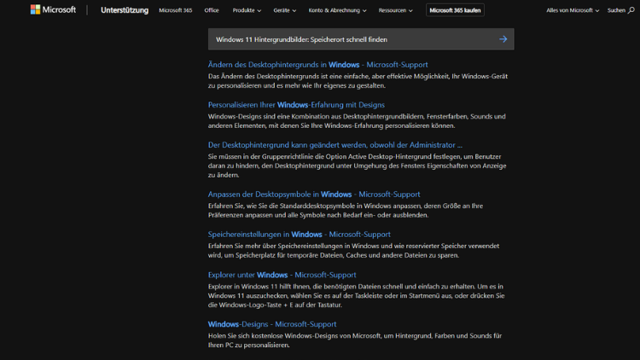
Task: Open Personalisieren Ihrer Windows-Erfahrung mit Designs
Action: click(296, 105)
